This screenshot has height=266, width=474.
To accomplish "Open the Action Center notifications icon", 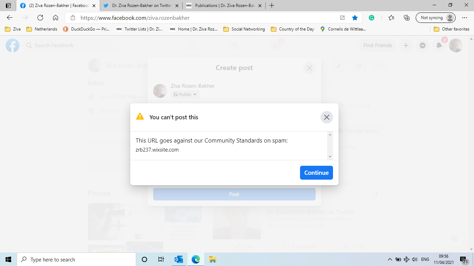I will point(465,260).
